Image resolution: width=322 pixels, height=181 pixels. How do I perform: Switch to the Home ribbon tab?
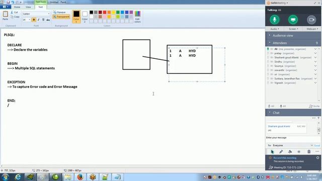coord(17,7)
